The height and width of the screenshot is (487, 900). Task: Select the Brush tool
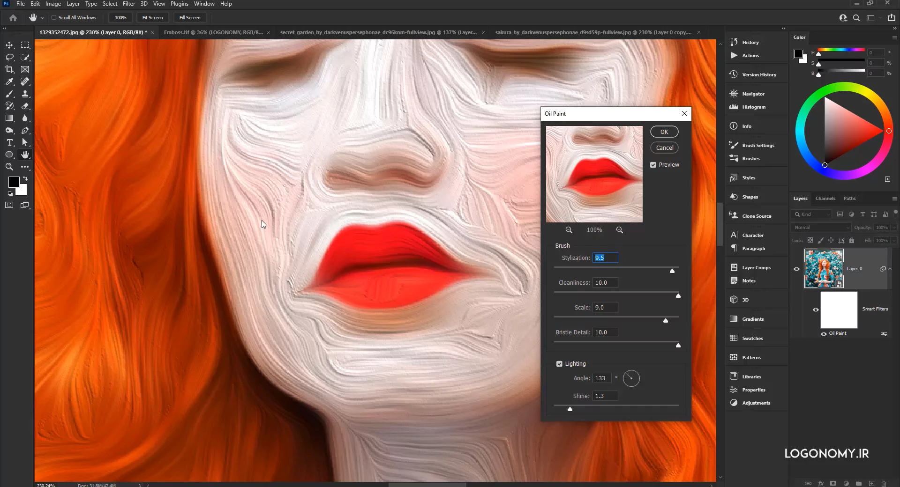(9, 94)
